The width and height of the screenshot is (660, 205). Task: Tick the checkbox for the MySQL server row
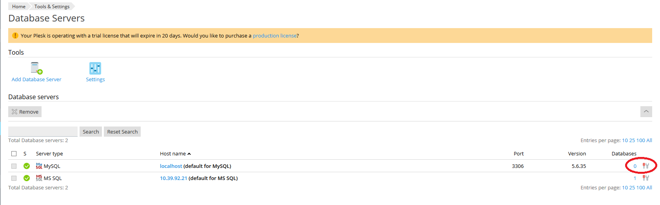(14, 166)
